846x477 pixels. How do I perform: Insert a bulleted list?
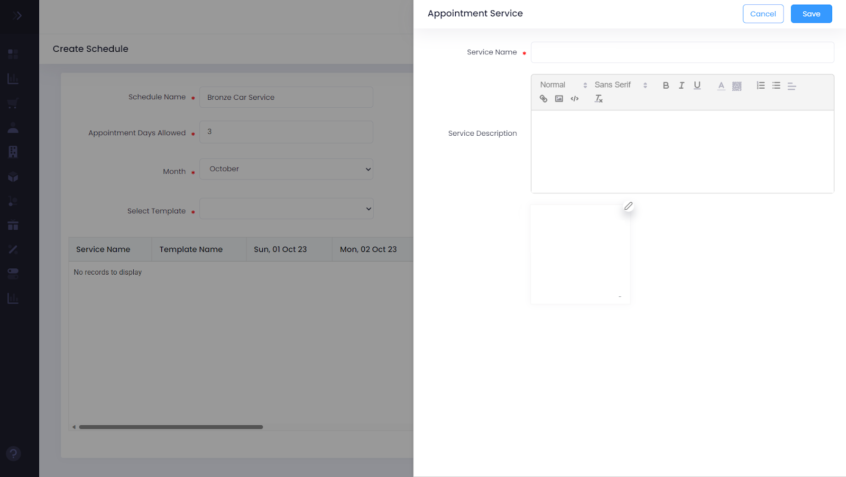point(776,86)
